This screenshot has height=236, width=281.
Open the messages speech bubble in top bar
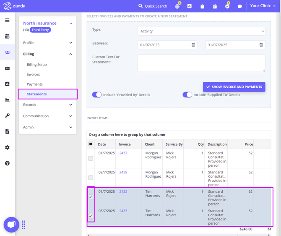(240, 6)
